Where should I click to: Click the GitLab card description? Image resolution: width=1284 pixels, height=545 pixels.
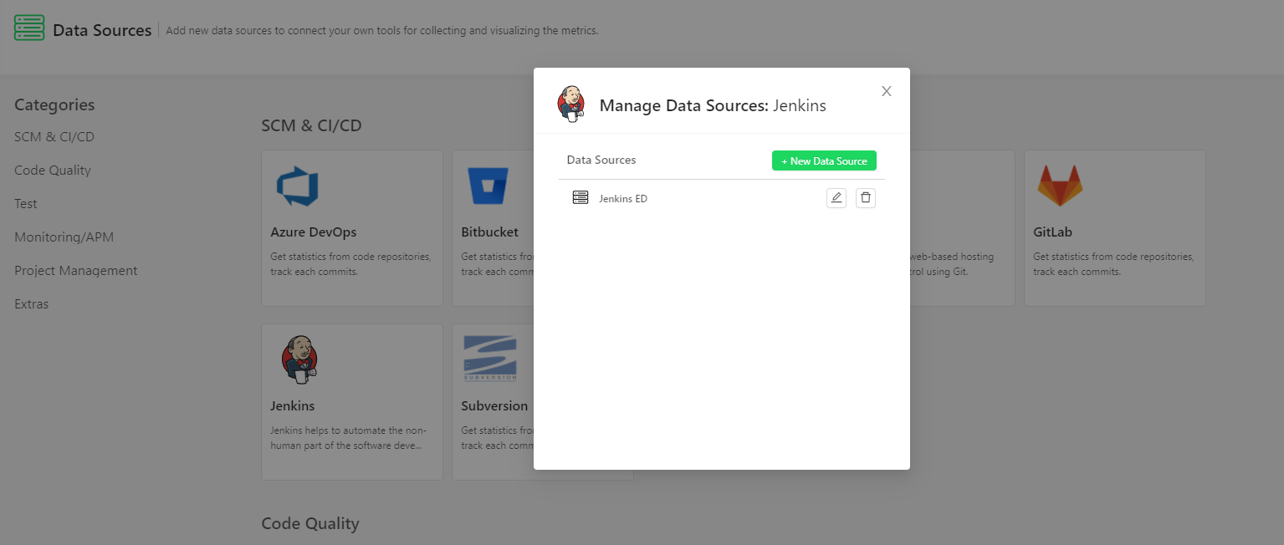pyautogui.click(x=1113, y=264)
